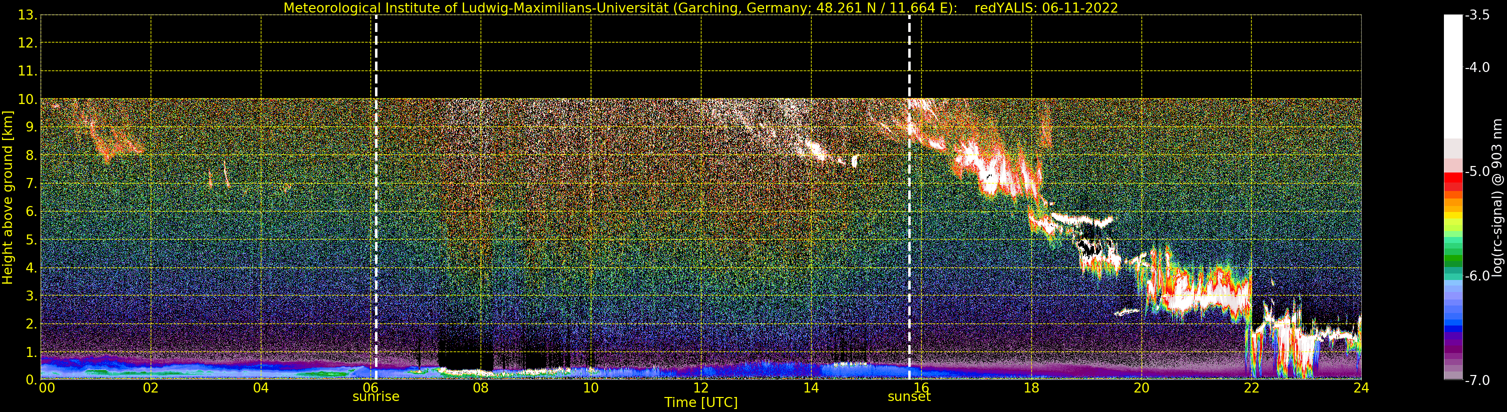Screen dimensions: 1507x412
Task: Click the '16' tick on the time axis
Action: point(921,387)
